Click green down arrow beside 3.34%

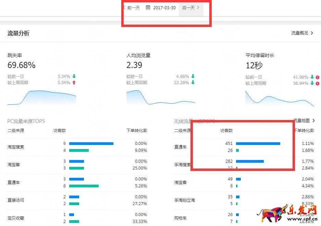pos(74,77)
